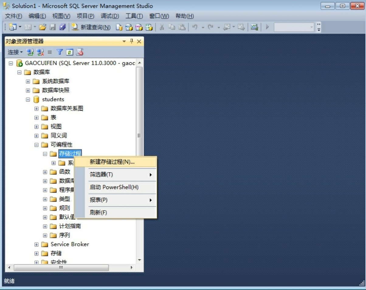Open the 编辑(E) menu
Image resolution: width=366 pixels, height=290 pixels.
click(37, 16)
